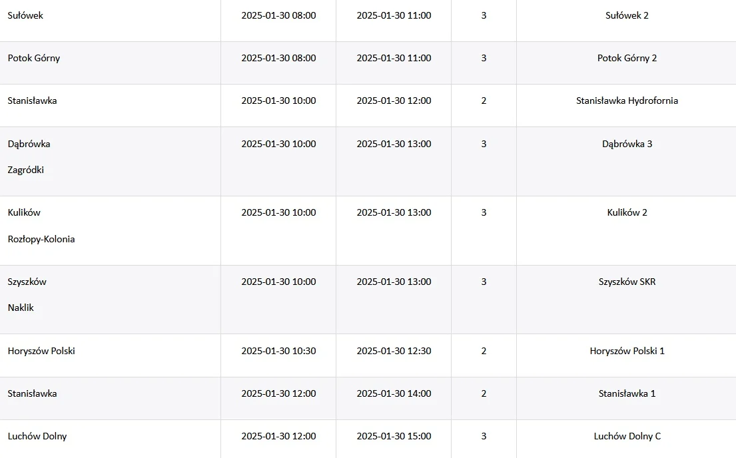The width and height of the screenshot is (736, 458).
Task: Click the Dąbrówka 3 station cell
Action: click(626, 161)
